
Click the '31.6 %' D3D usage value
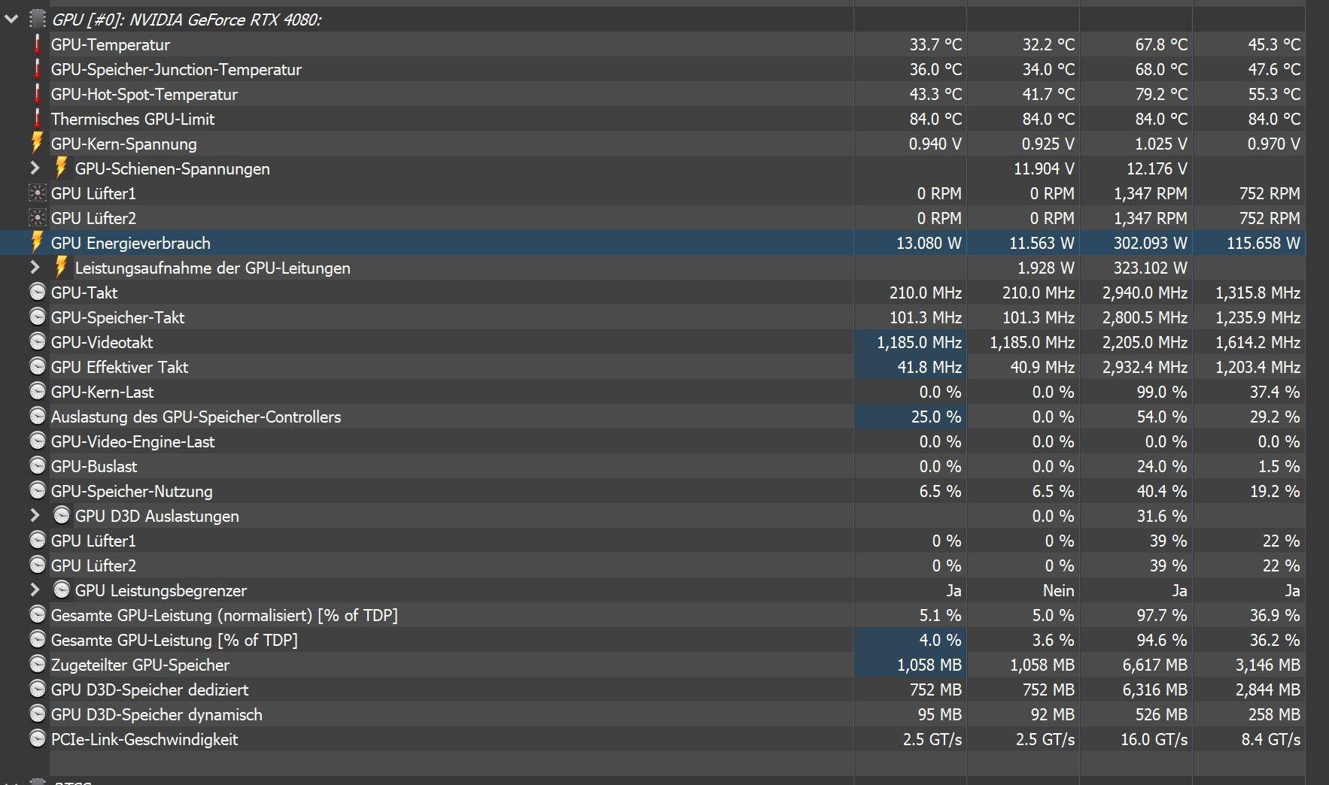click(x=1162, y=517)
